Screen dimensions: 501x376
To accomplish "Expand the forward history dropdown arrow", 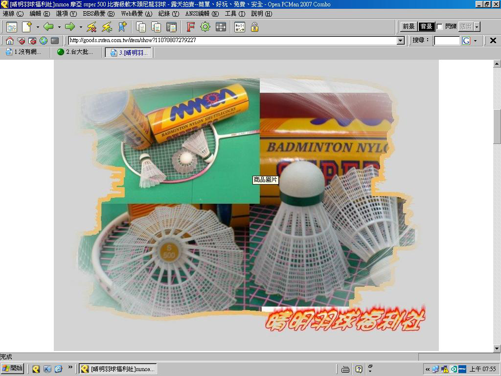I will point(81,27).
